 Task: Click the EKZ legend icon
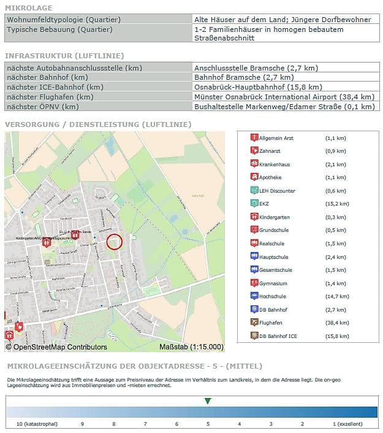pyautogui.click(x=254, y=204)
